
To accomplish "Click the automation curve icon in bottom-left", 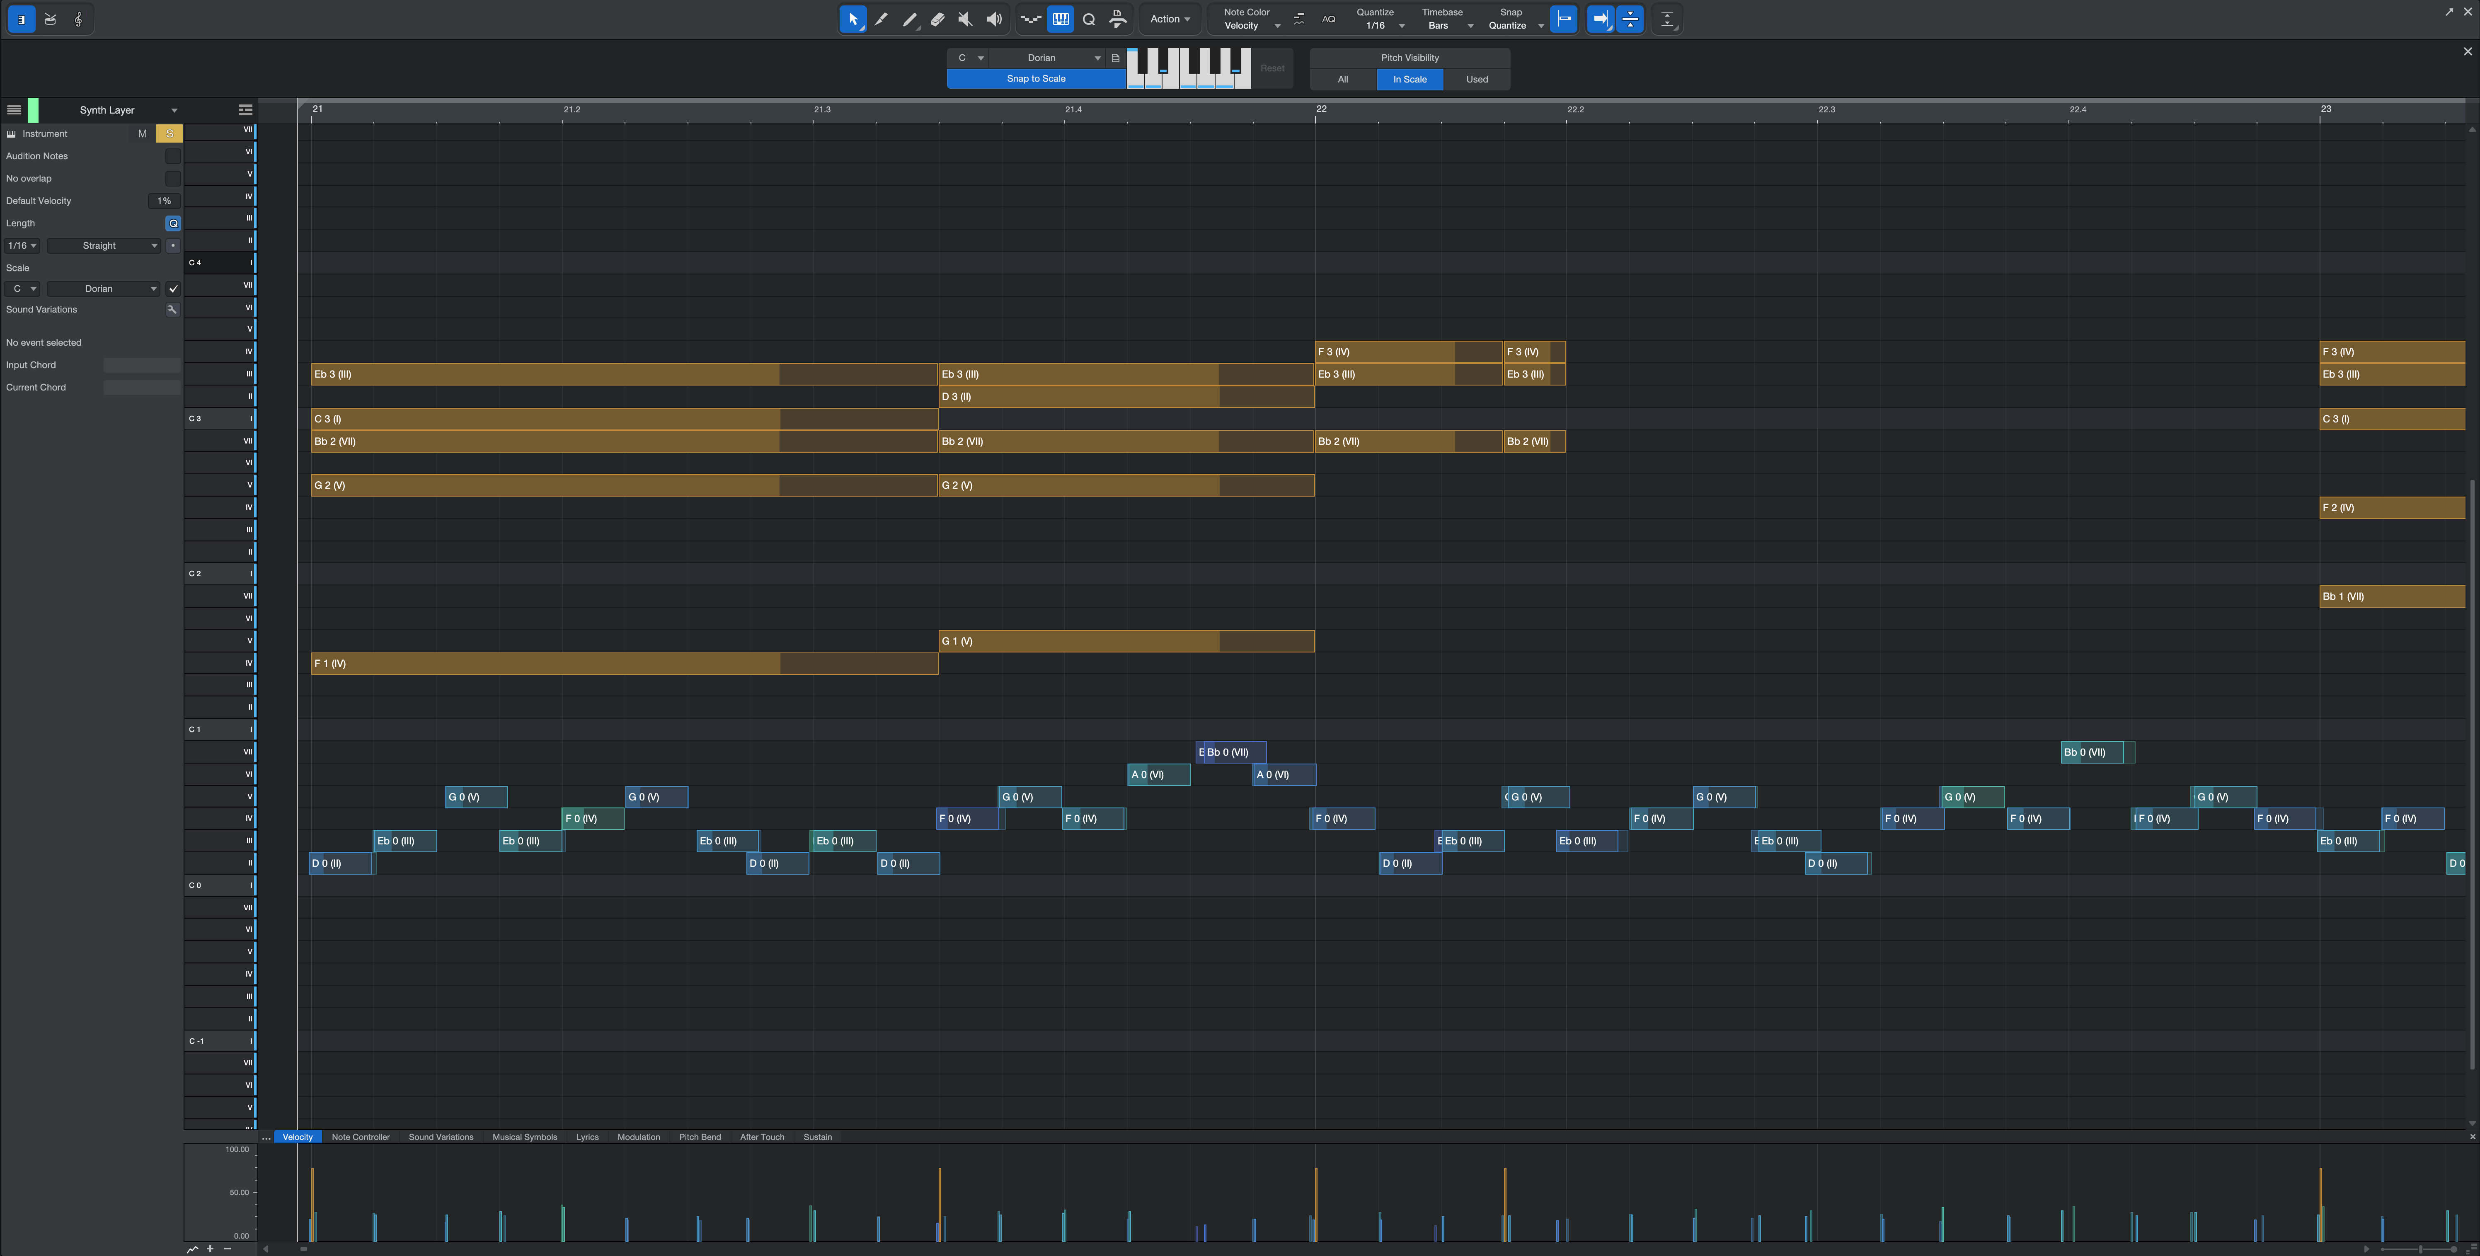I will click(193, 1249).
